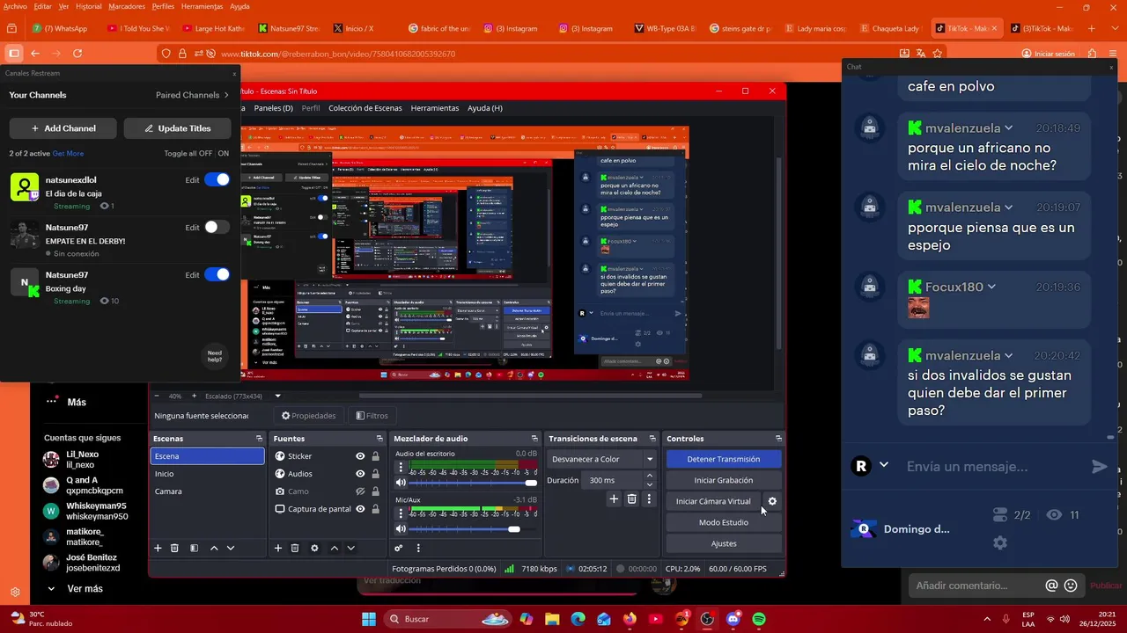Expand the Paired Channels section

[x=192, y=95]
